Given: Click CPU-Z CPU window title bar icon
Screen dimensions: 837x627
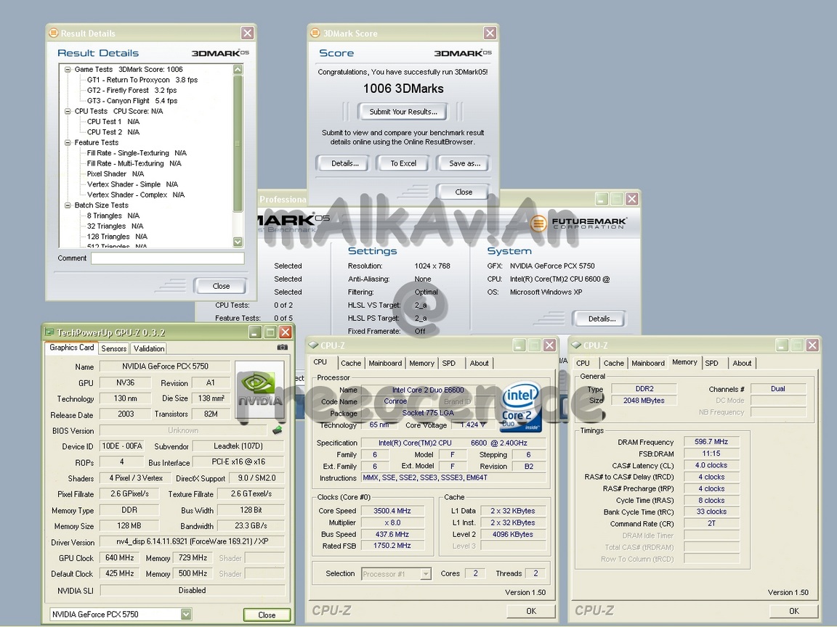Looking at the screenshot, I should pos(313,345).
